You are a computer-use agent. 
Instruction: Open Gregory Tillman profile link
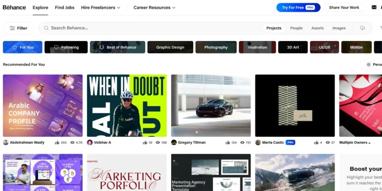[x=192, y=143]
